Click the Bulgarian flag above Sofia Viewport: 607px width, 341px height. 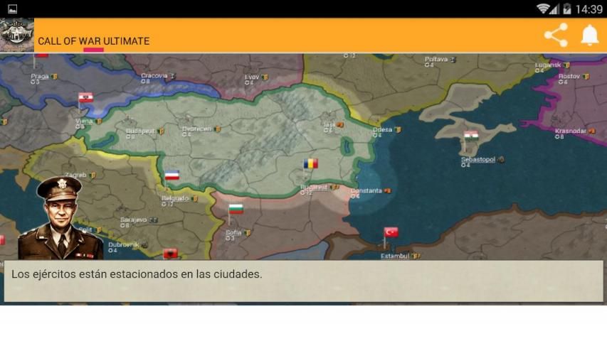click(x=236, y=209)
